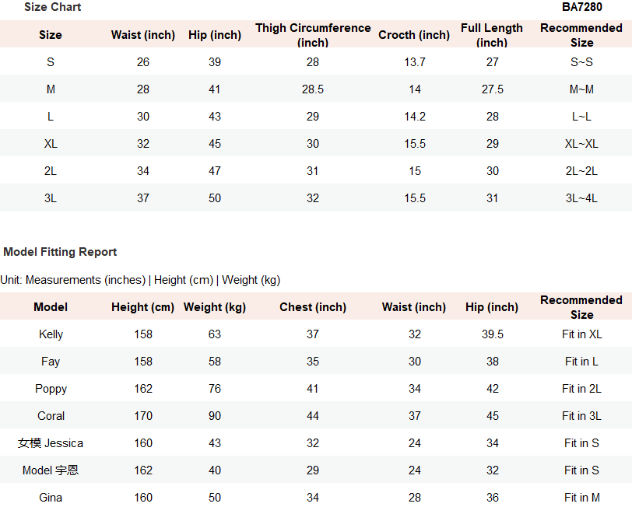Click the Model Fitting Report heading

tap(60, 252)
